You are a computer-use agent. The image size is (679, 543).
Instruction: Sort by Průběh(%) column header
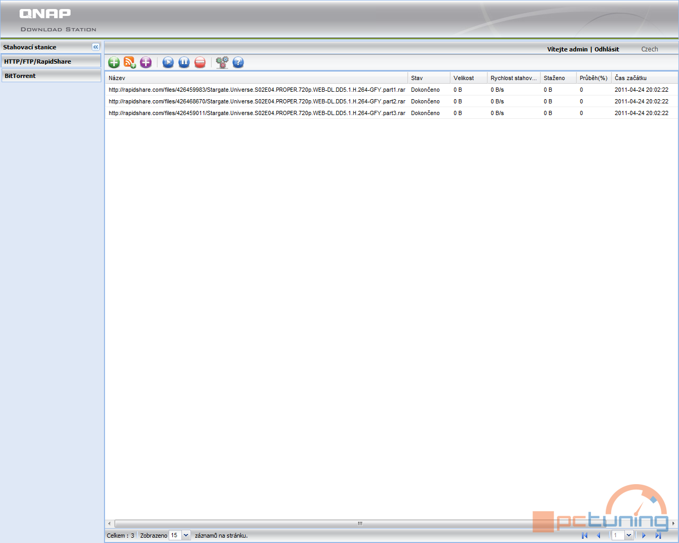coord(594,78)
